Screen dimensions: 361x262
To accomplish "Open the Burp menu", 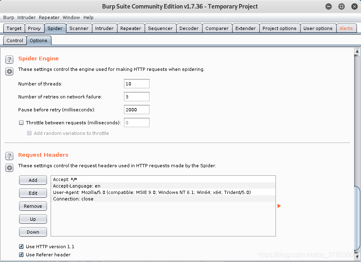I will (x=9, y=17).
